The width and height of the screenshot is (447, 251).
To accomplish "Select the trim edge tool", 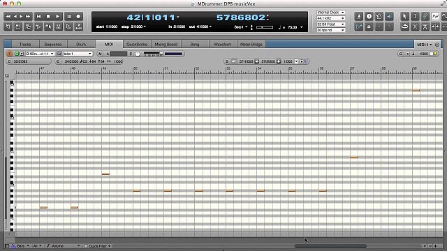I will (435, 26).
